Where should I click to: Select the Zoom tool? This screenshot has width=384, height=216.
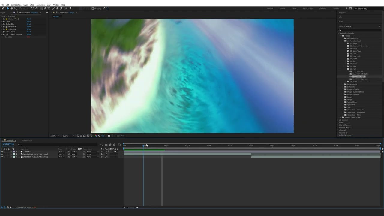coord(16,8)
